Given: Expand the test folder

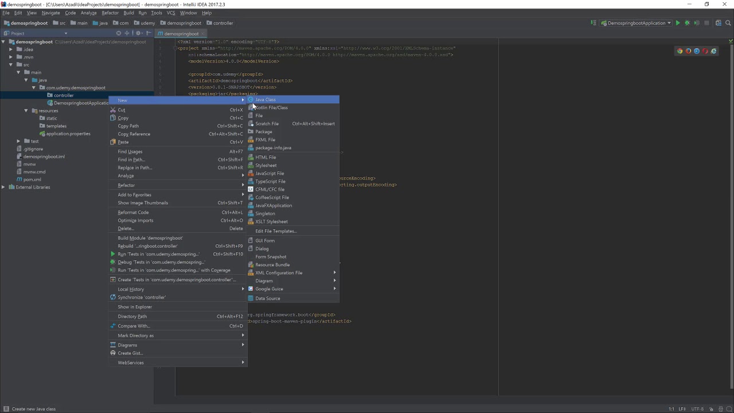Looking at the screenshot, I should point(18,141).
